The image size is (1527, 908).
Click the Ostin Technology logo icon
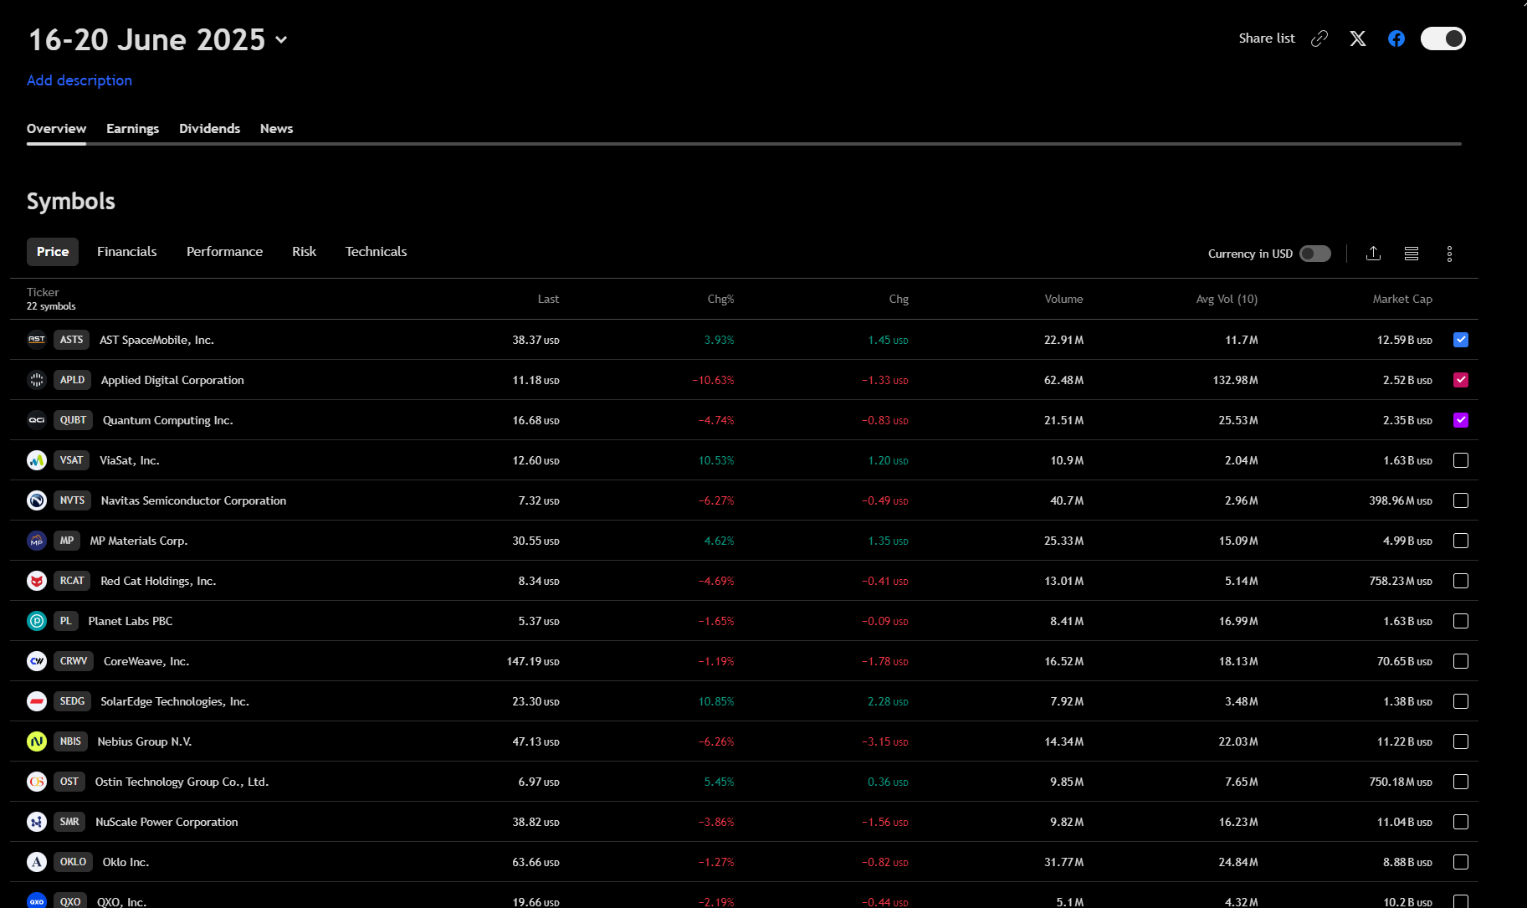(x=37, y=782)
